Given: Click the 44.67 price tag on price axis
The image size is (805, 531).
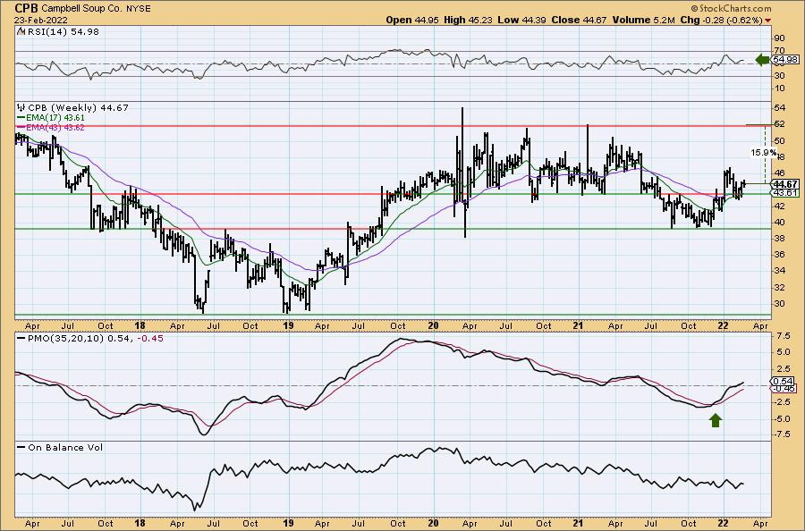Looking at the screenshot, I should (785, 183).
